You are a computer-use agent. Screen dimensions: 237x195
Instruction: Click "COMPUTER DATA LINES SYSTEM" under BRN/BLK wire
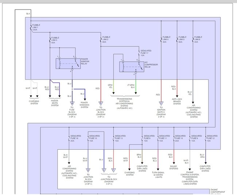(142, 168)
